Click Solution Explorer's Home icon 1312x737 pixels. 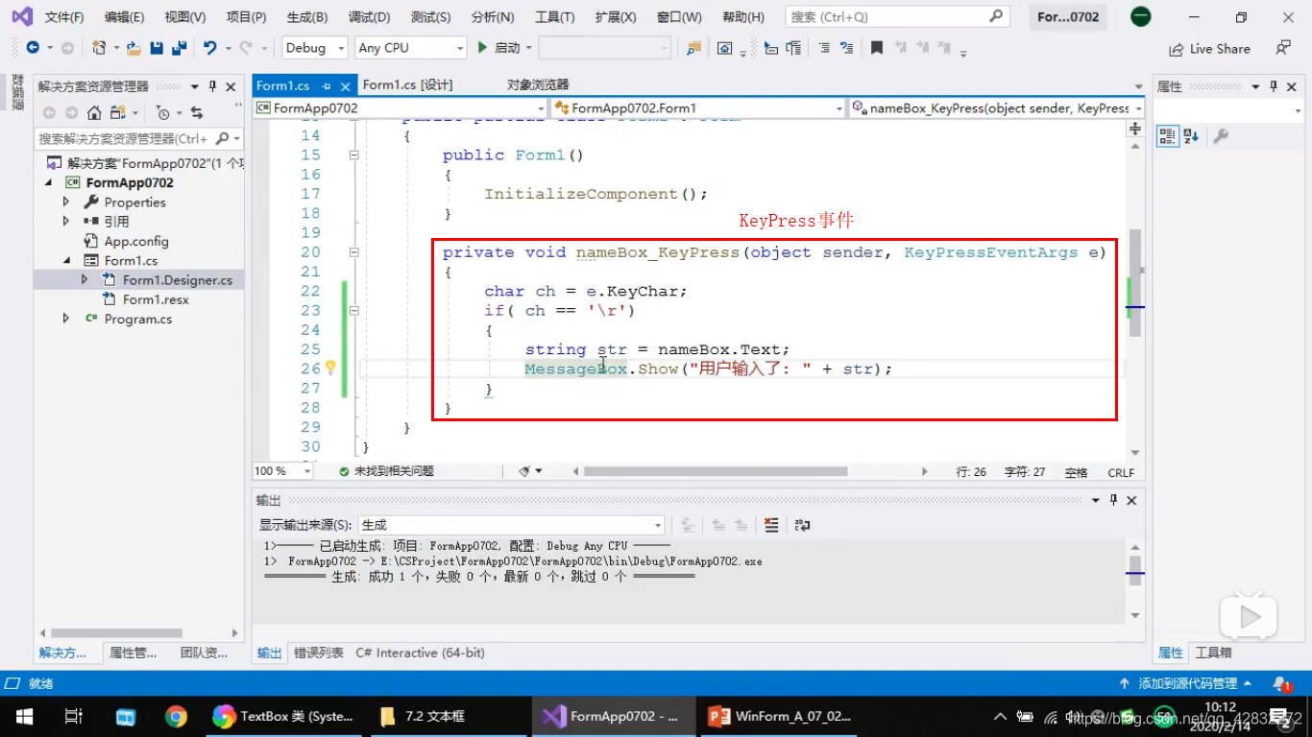94,112
